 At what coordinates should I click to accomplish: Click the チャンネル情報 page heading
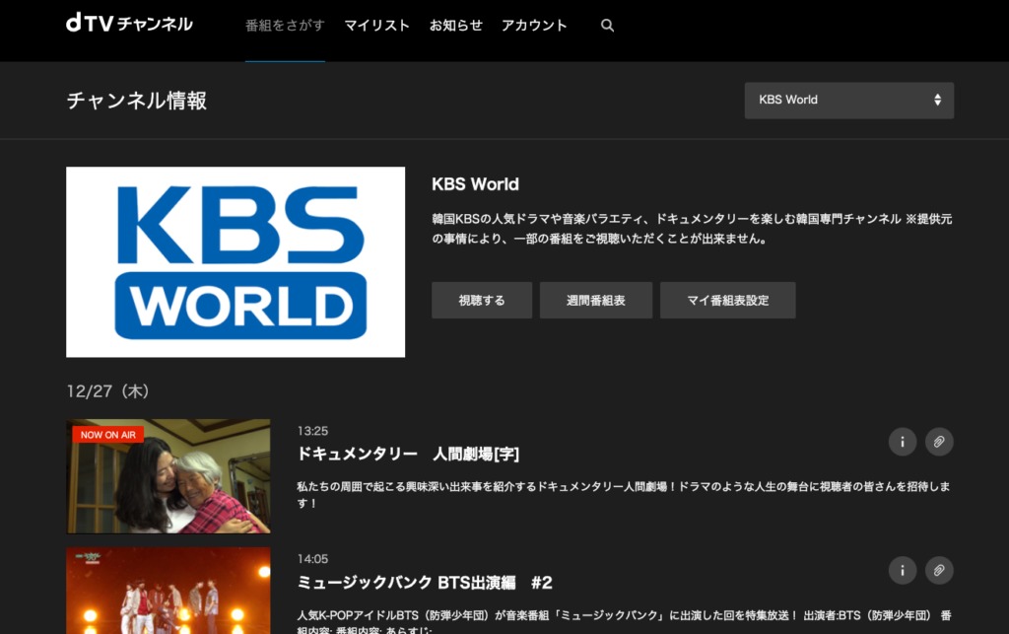(136, 101)
